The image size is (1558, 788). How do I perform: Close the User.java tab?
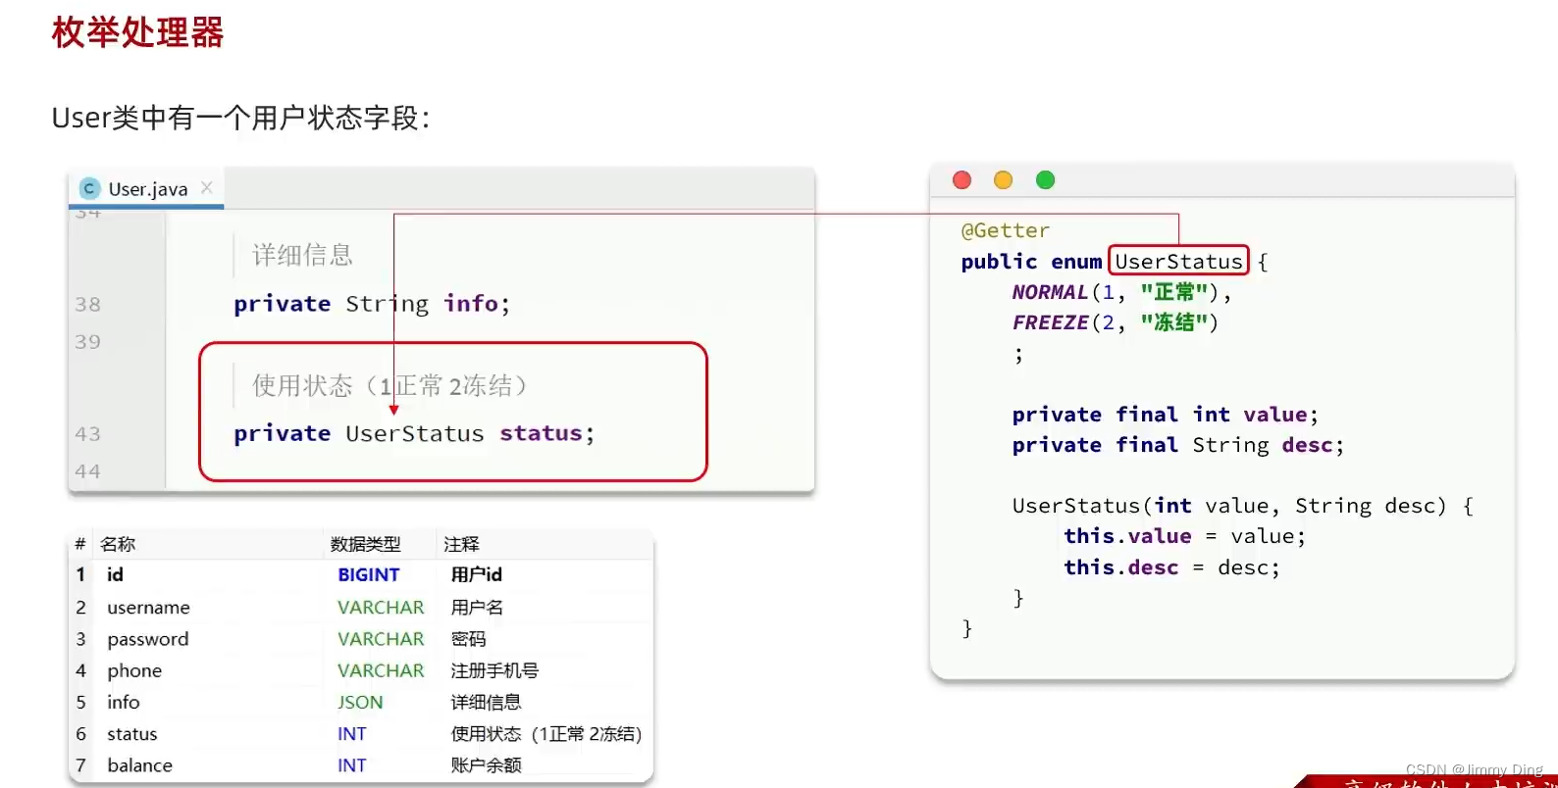click(x=207, y=187)
